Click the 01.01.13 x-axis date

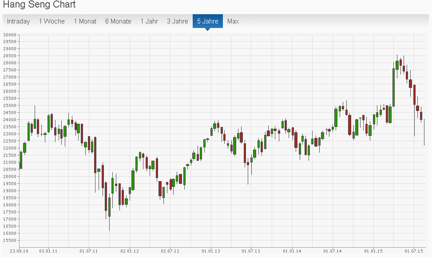211,251
